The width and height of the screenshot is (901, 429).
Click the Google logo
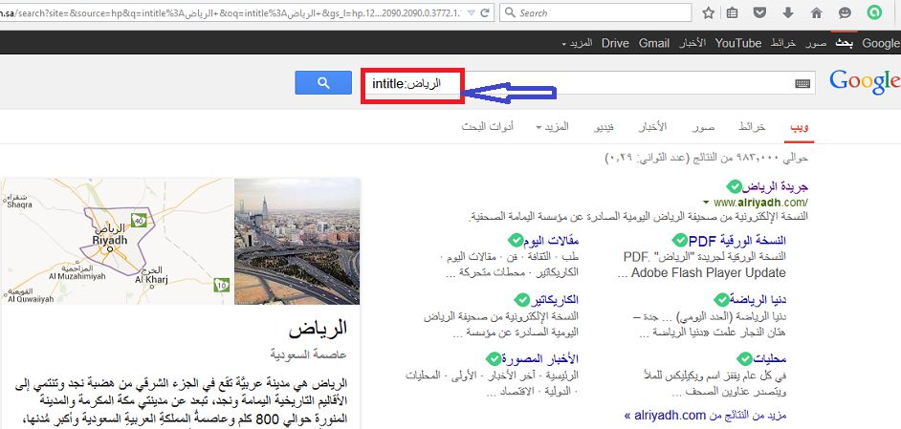(x=865, y=82)
